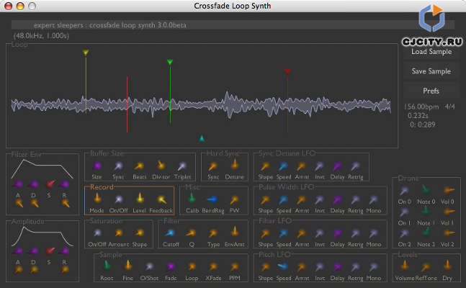This screenshot has width=466, height=288.
Task: Click the Buffer Size Divisor knob
Action: pyautogui.click(x=161, y=165)
